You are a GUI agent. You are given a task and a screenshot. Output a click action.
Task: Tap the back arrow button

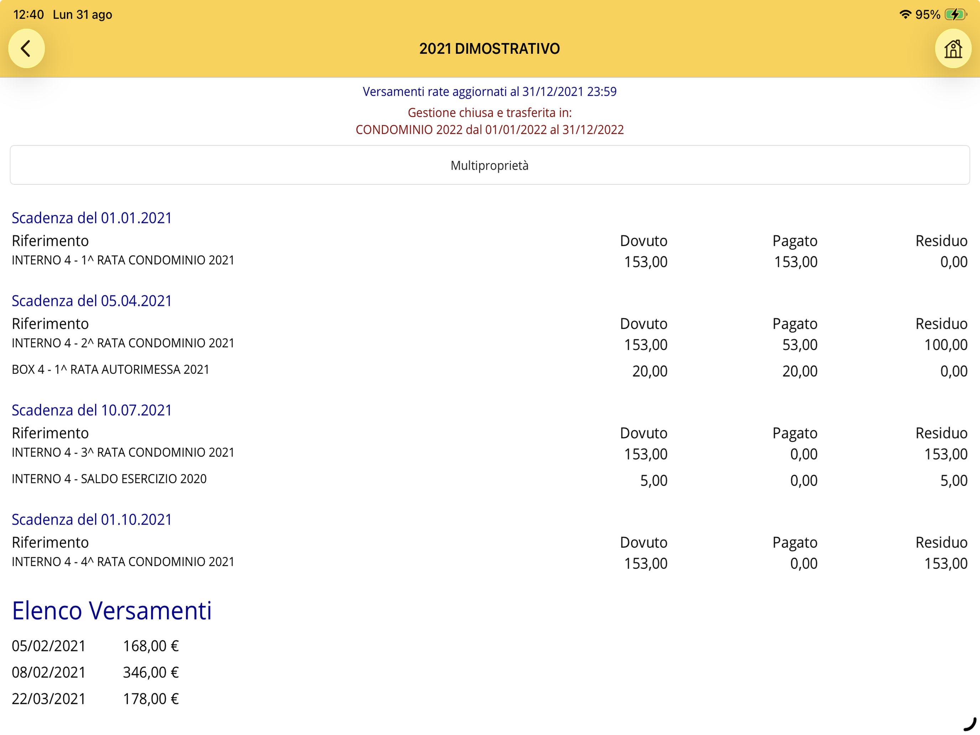click(26, 48)
